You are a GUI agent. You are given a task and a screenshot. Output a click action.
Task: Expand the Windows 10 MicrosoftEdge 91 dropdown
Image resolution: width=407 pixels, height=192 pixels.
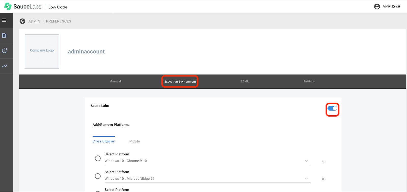306,179
